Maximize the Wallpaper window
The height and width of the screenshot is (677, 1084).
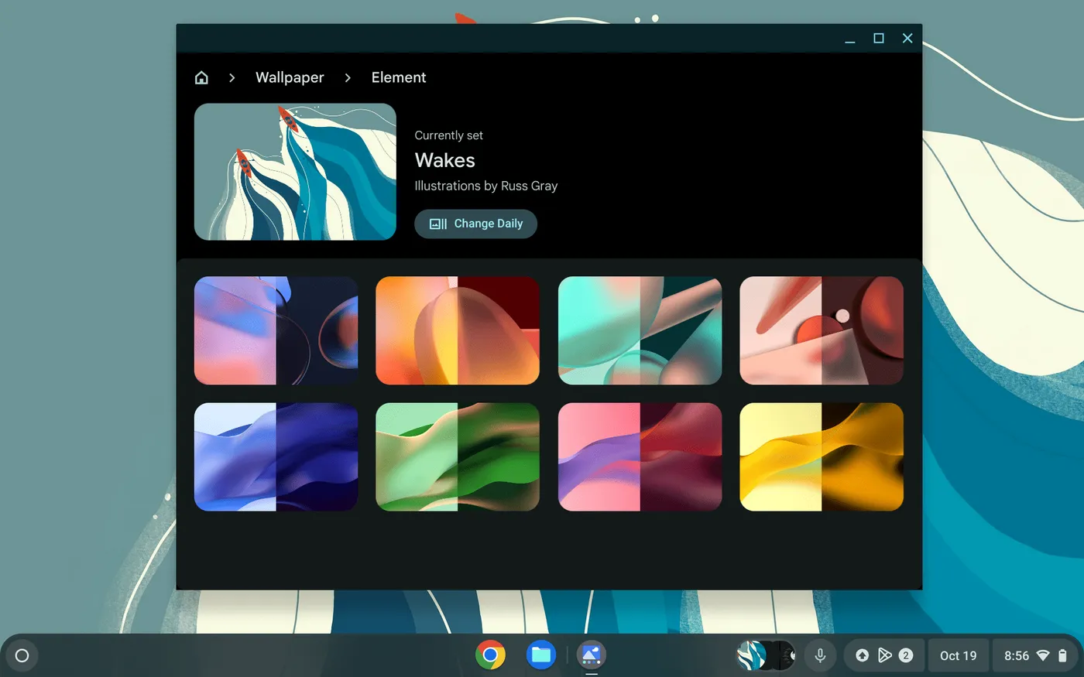879,38
